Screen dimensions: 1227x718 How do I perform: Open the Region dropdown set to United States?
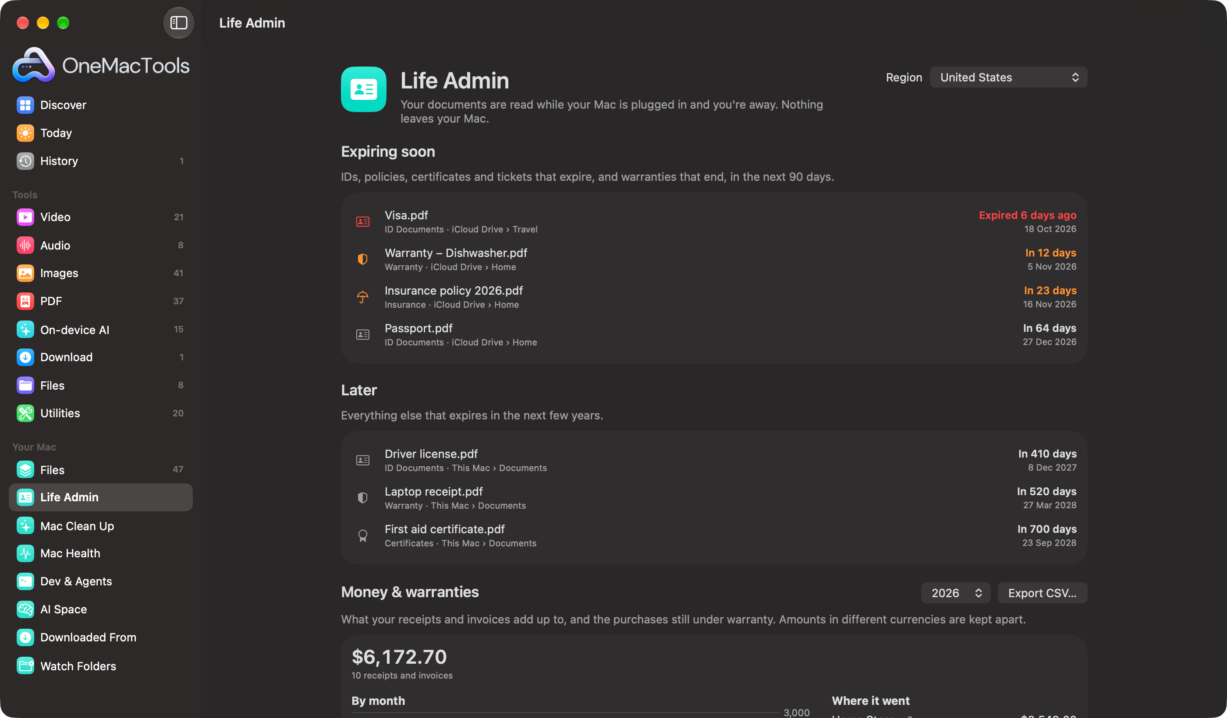[1008, 77]
